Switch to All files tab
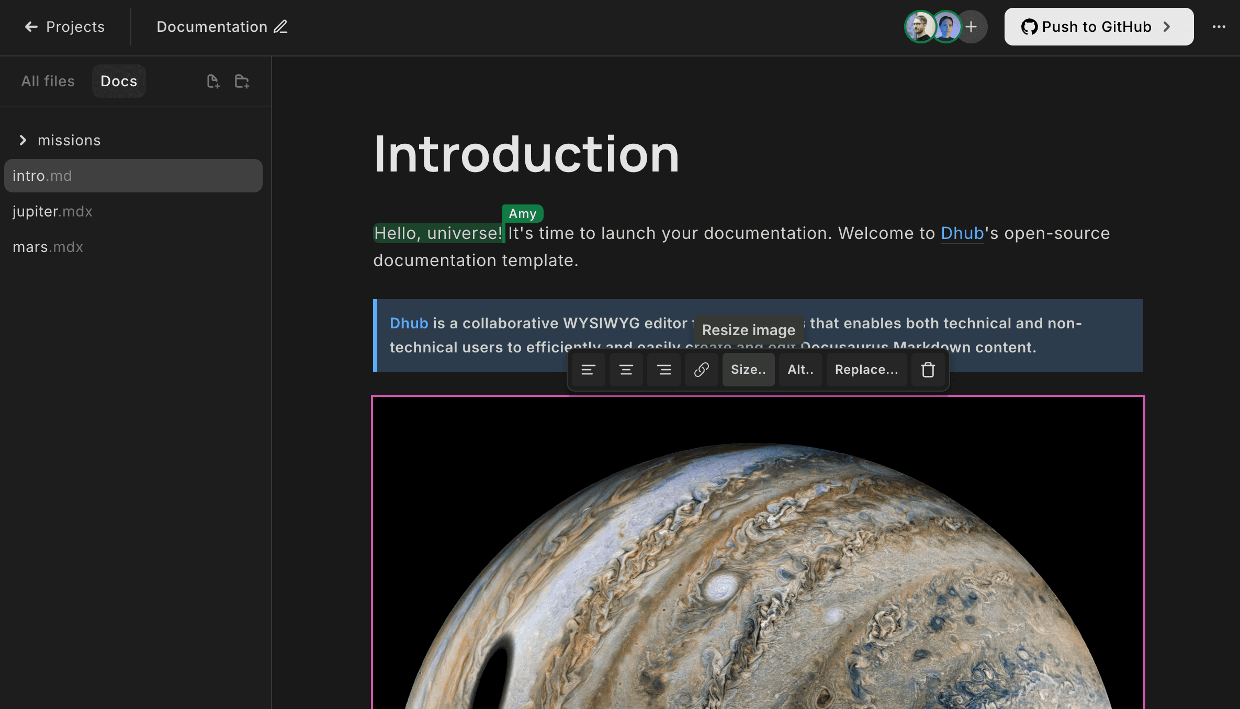The width and height of the screenshot is (1240, 709). [x=48, y=81]
